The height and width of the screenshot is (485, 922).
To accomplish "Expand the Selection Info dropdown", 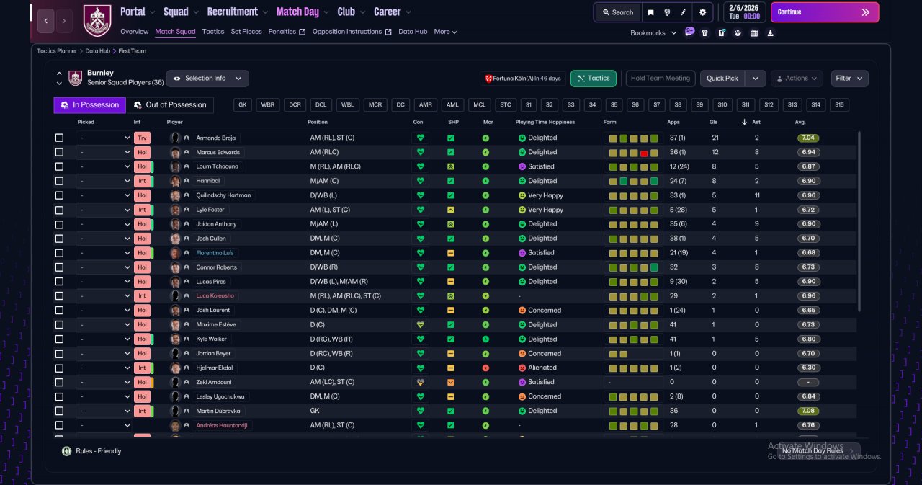I will [207, 78].
